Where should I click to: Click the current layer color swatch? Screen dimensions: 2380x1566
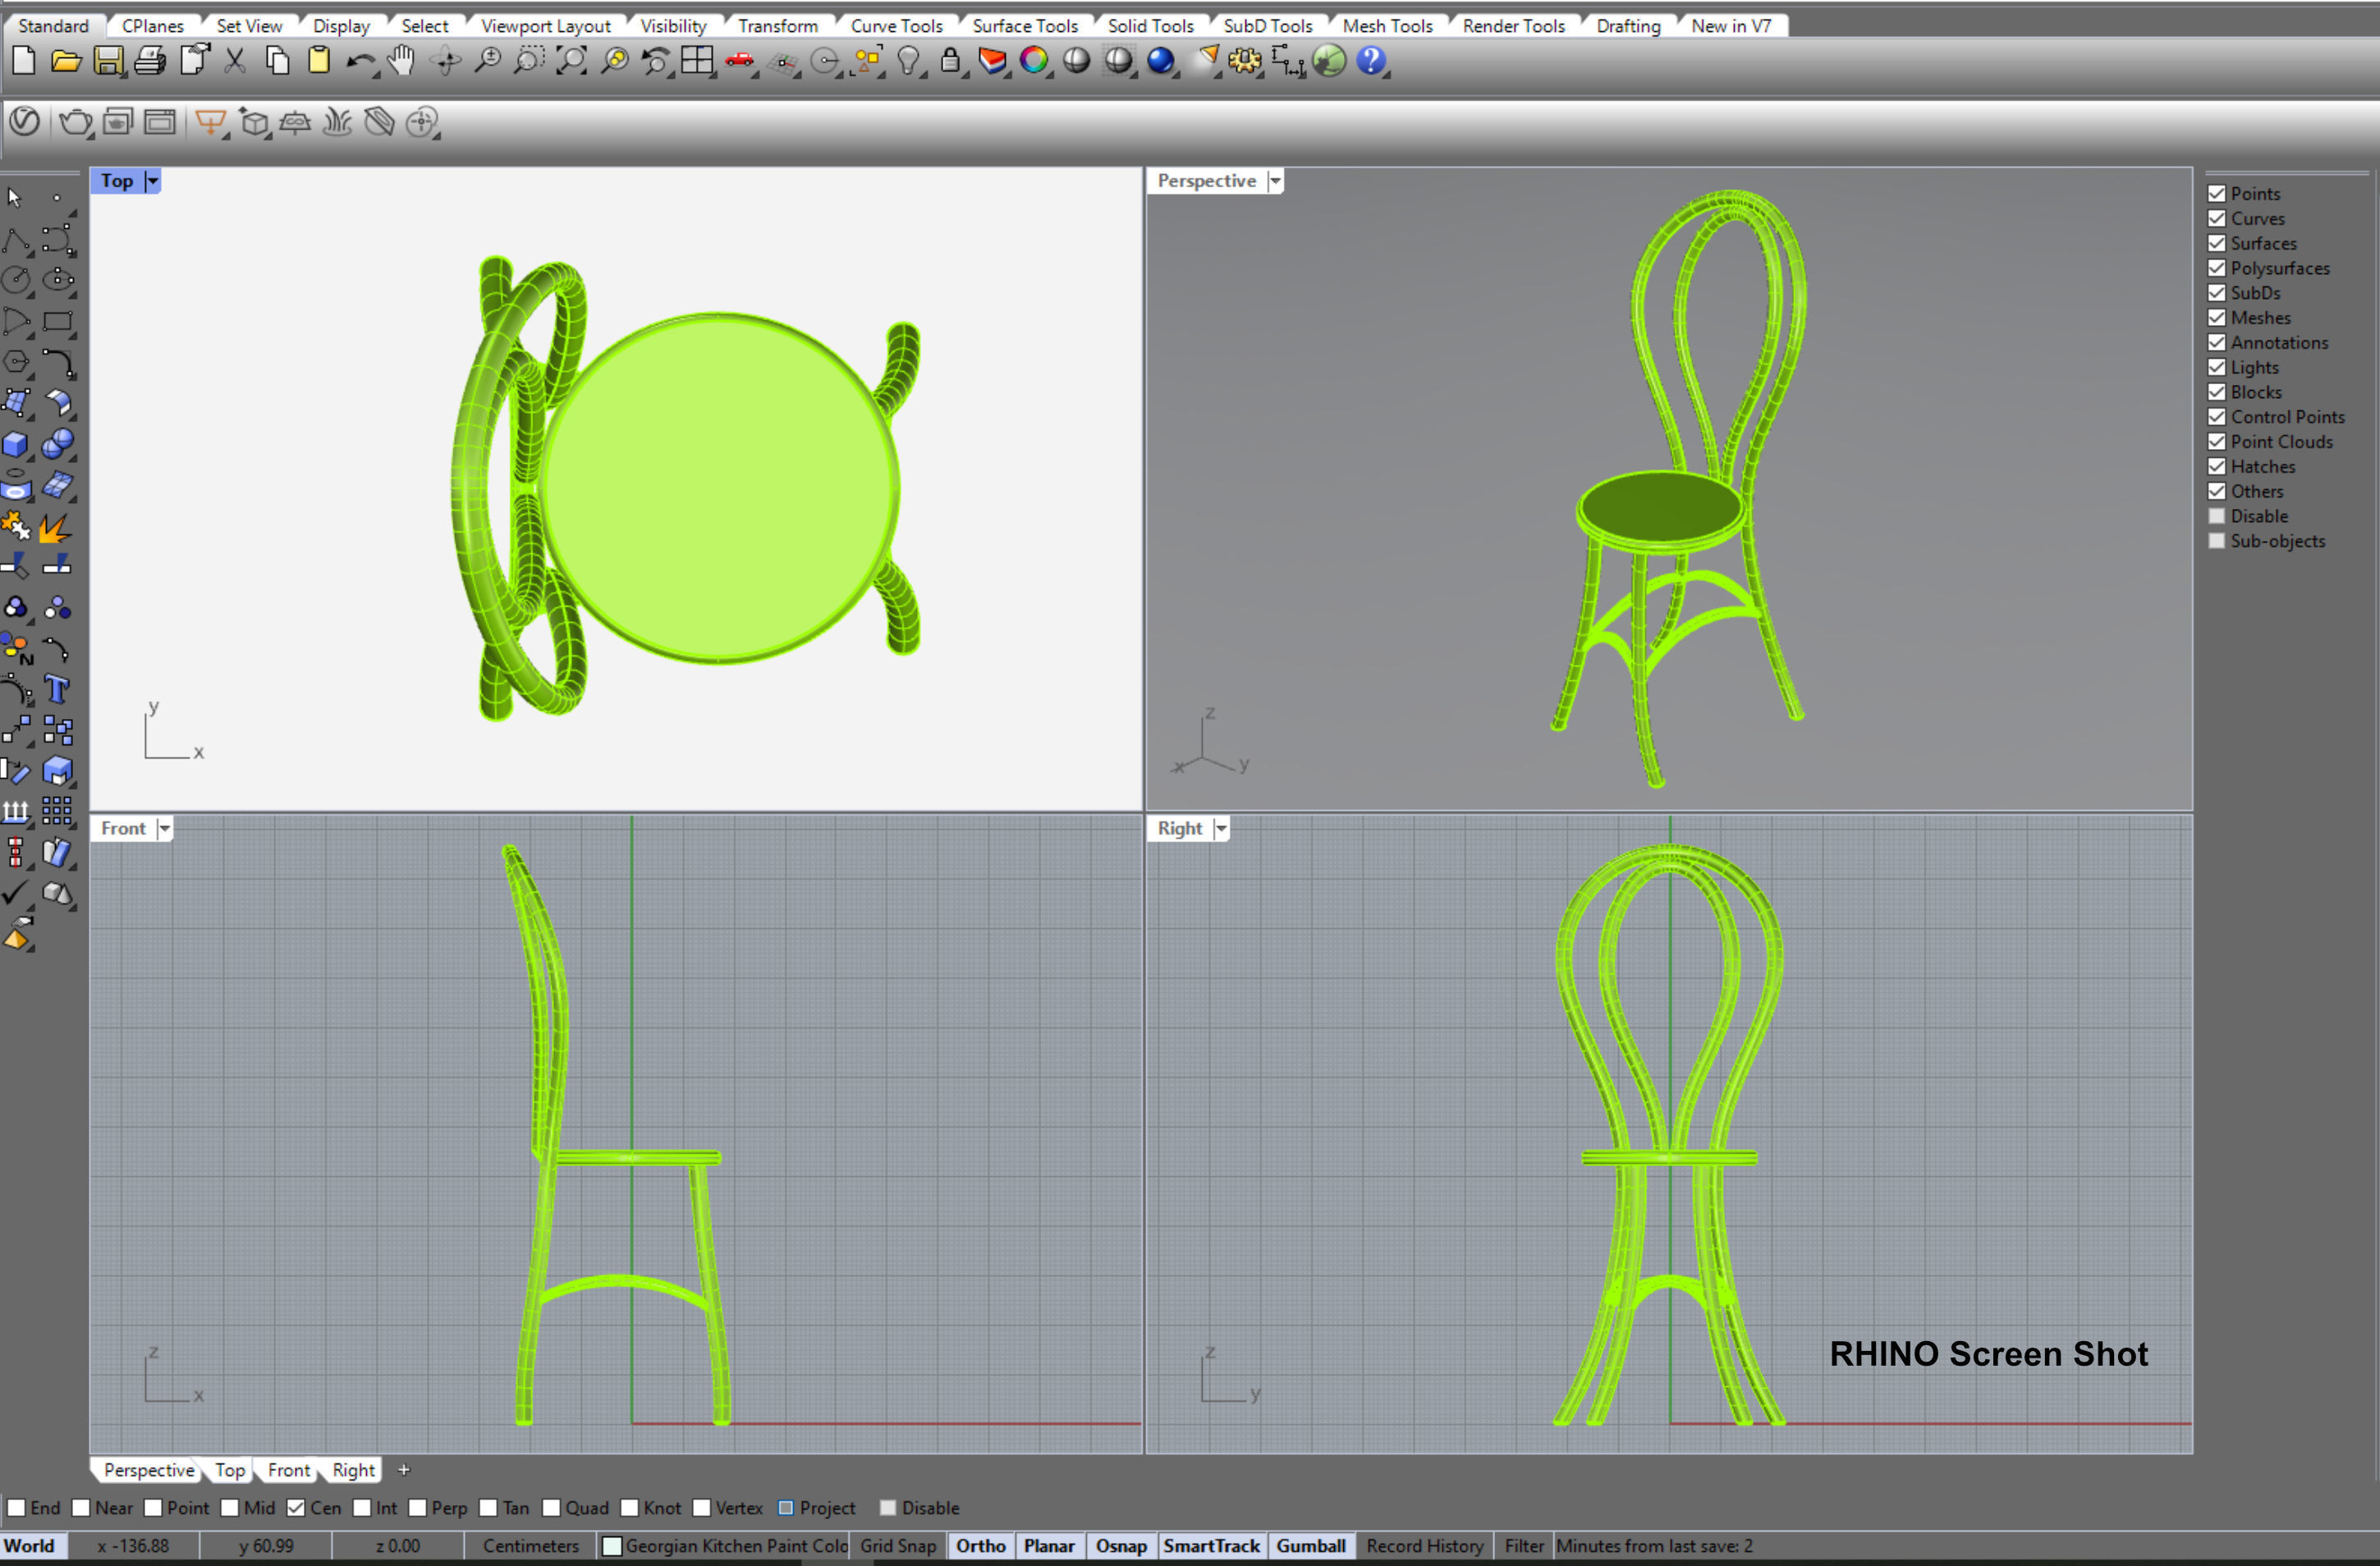coord(612,1546)
